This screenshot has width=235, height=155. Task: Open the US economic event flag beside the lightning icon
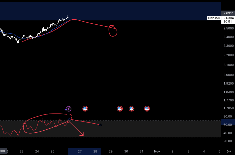[85, 109]
